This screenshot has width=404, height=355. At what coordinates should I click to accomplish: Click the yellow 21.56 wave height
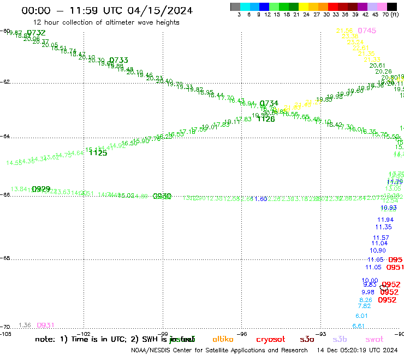click(x=344, y=31)
